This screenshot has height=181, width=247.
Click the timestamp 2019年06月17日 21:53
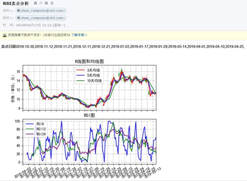[x=34, y=25]
